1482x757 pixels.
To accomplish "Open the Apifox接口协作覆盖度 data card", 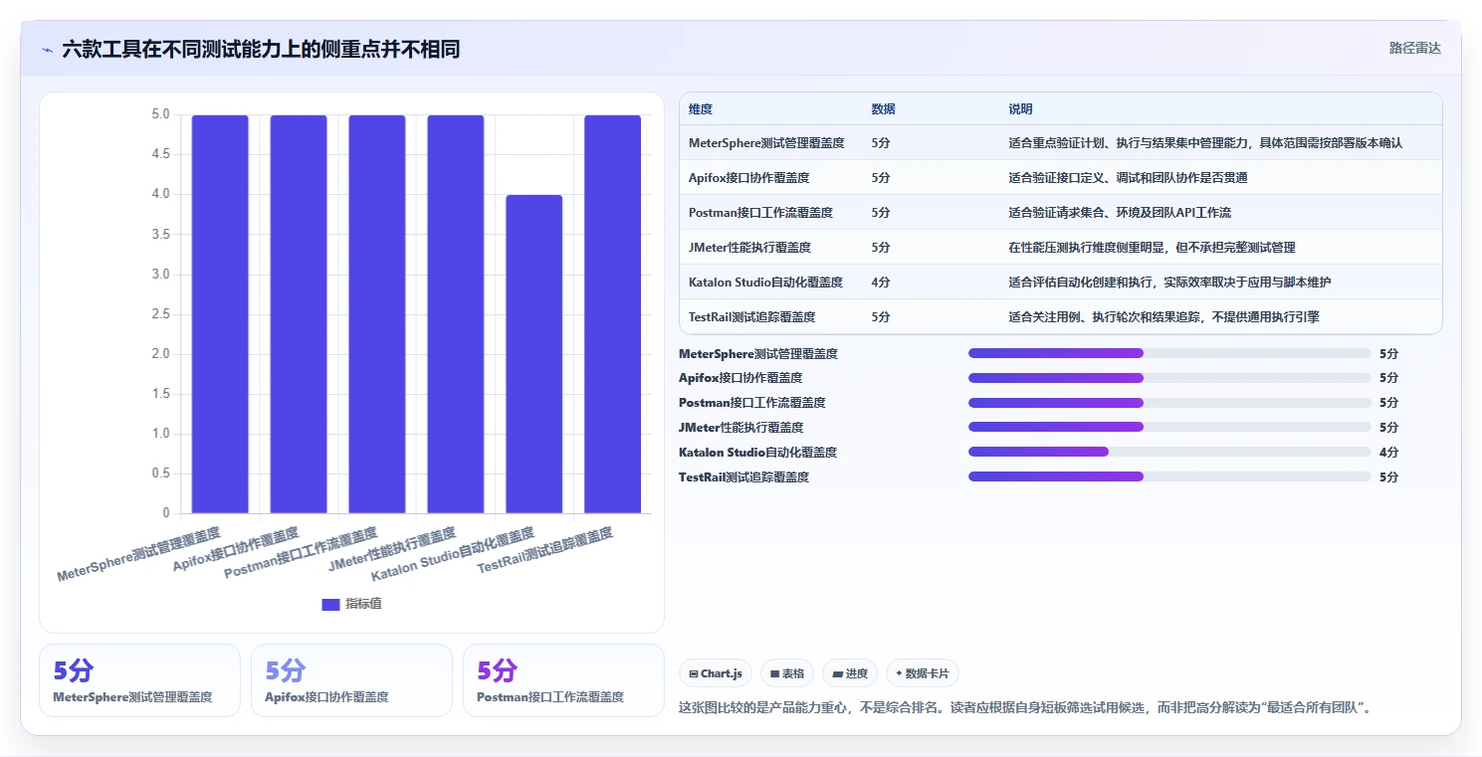I will click(x=351, y=680).
